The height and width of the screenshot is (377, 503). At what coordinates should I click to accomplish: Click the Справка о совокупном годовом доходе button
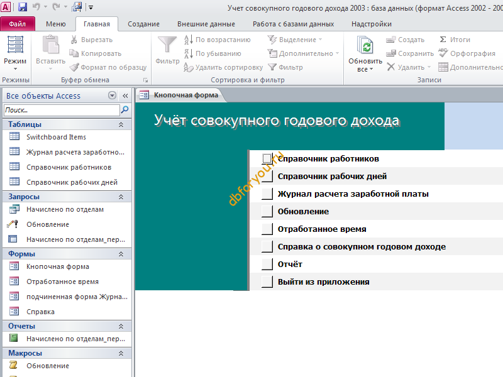click(x=267, y=246)
